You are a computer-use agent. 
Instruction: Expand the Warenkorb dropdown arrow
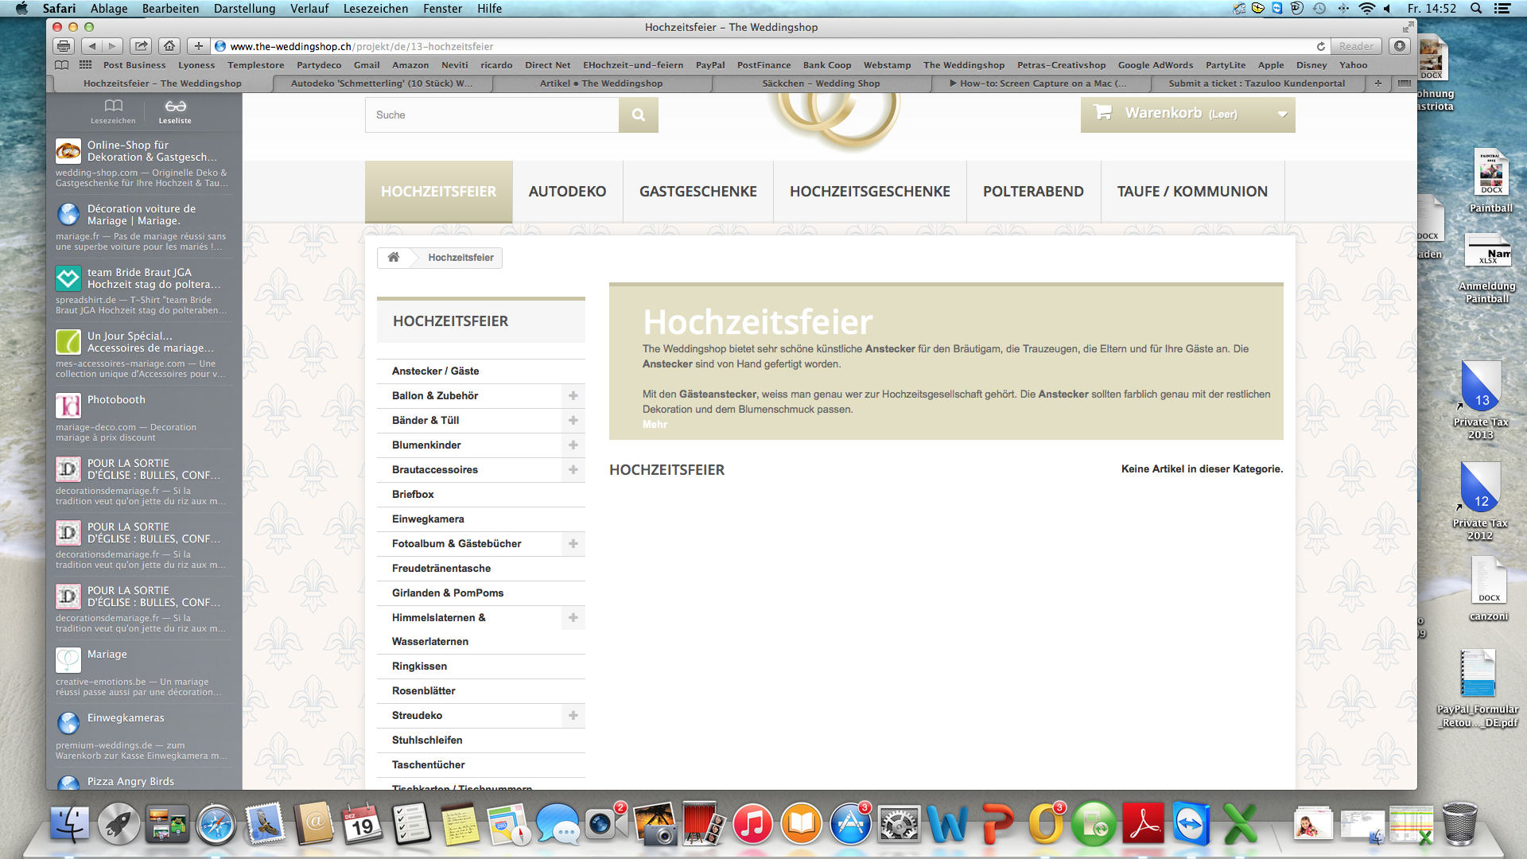pos(1282,114)
